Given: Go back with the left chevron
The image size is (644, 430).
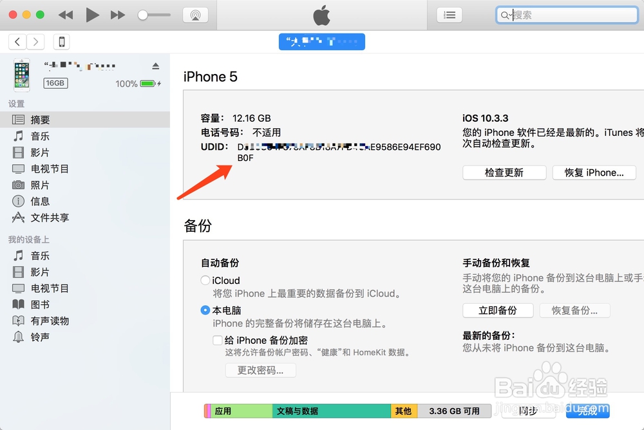Looking at the screenshot, I should point(17,41).
